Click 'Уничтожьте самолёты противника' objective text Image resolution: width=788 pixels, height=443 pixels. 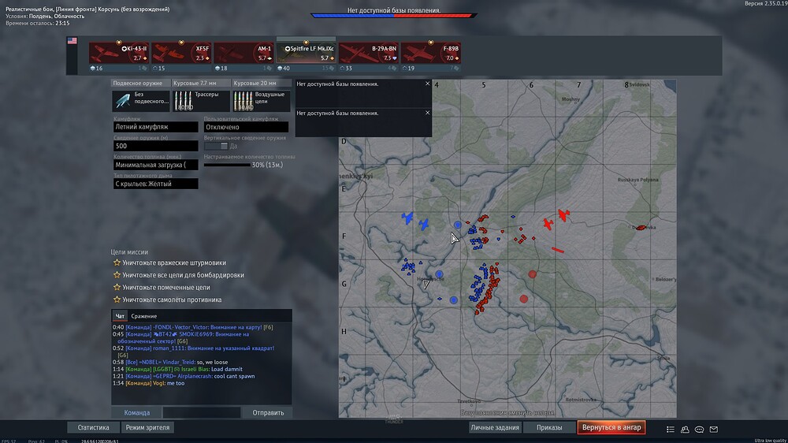(x=172, y=300)
